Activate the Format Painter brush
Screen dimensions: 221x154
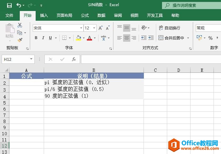pyautogui.click(x=20, y=40)
